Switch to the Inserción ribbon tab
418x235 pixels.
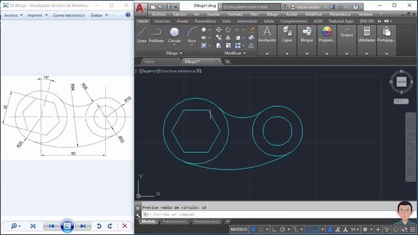coord(162,21)
